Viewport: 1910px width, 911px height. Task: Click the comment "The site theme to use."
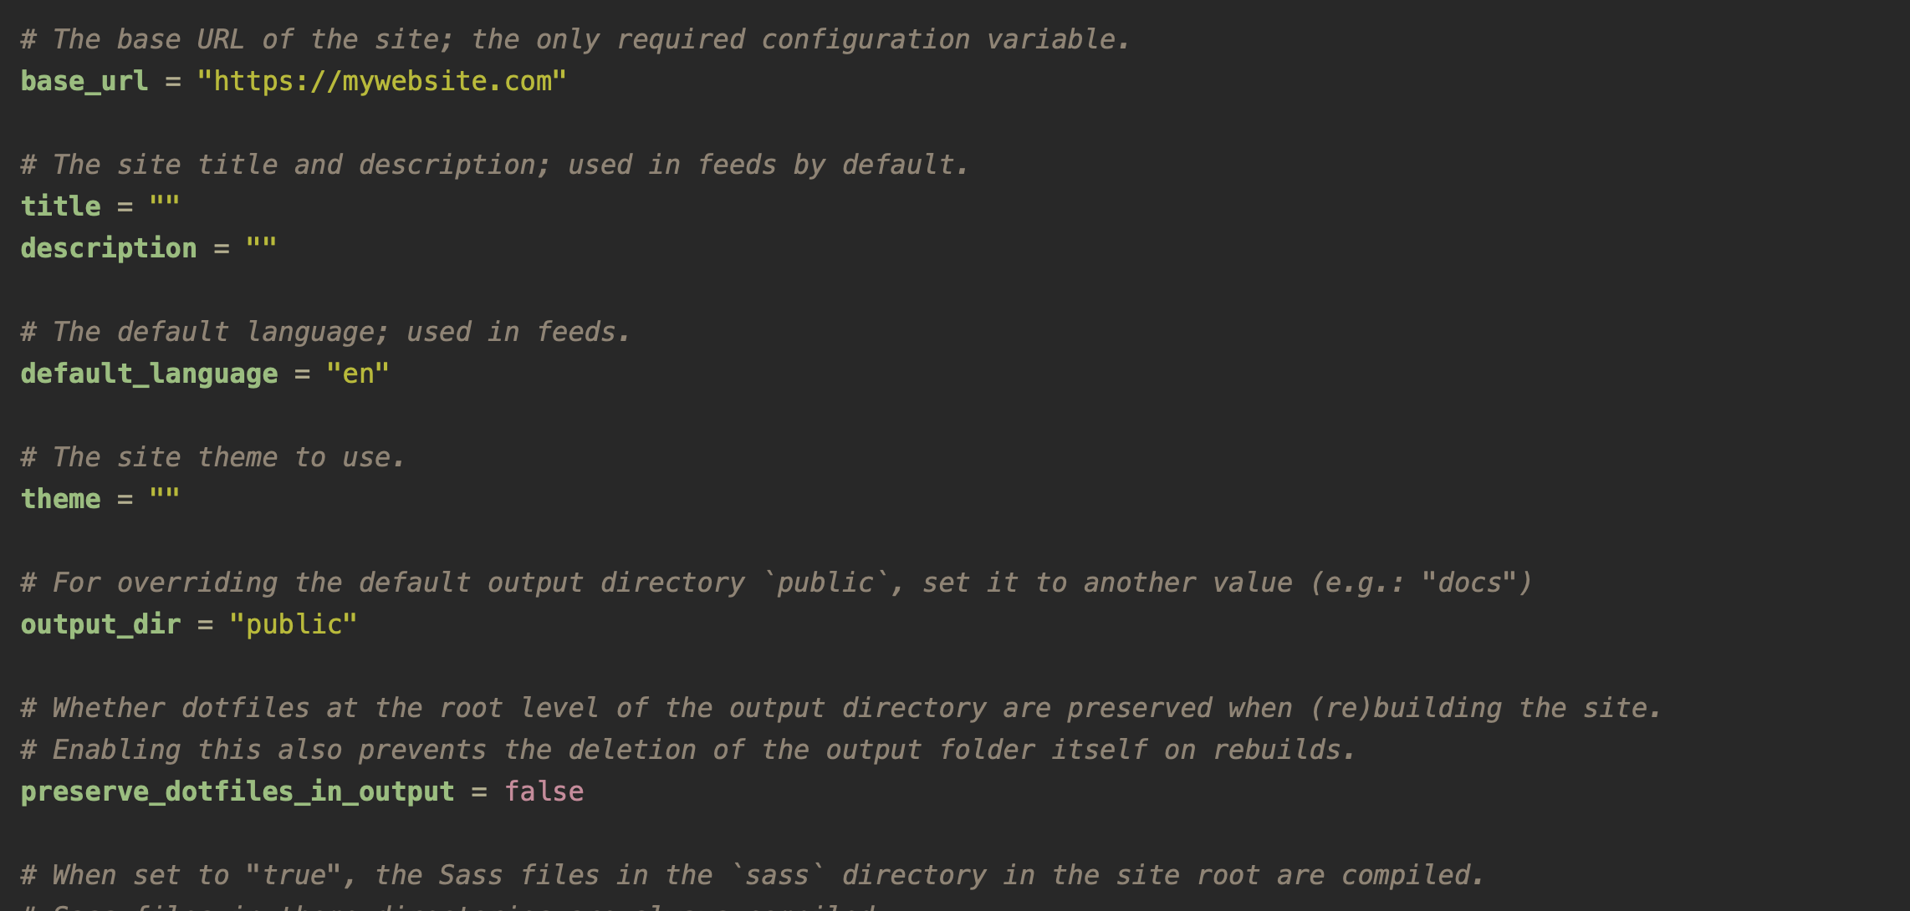click(213, 457)
